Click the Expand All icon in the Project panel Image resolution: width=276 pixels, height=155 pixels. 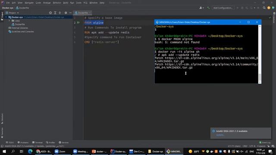[55, 13]
